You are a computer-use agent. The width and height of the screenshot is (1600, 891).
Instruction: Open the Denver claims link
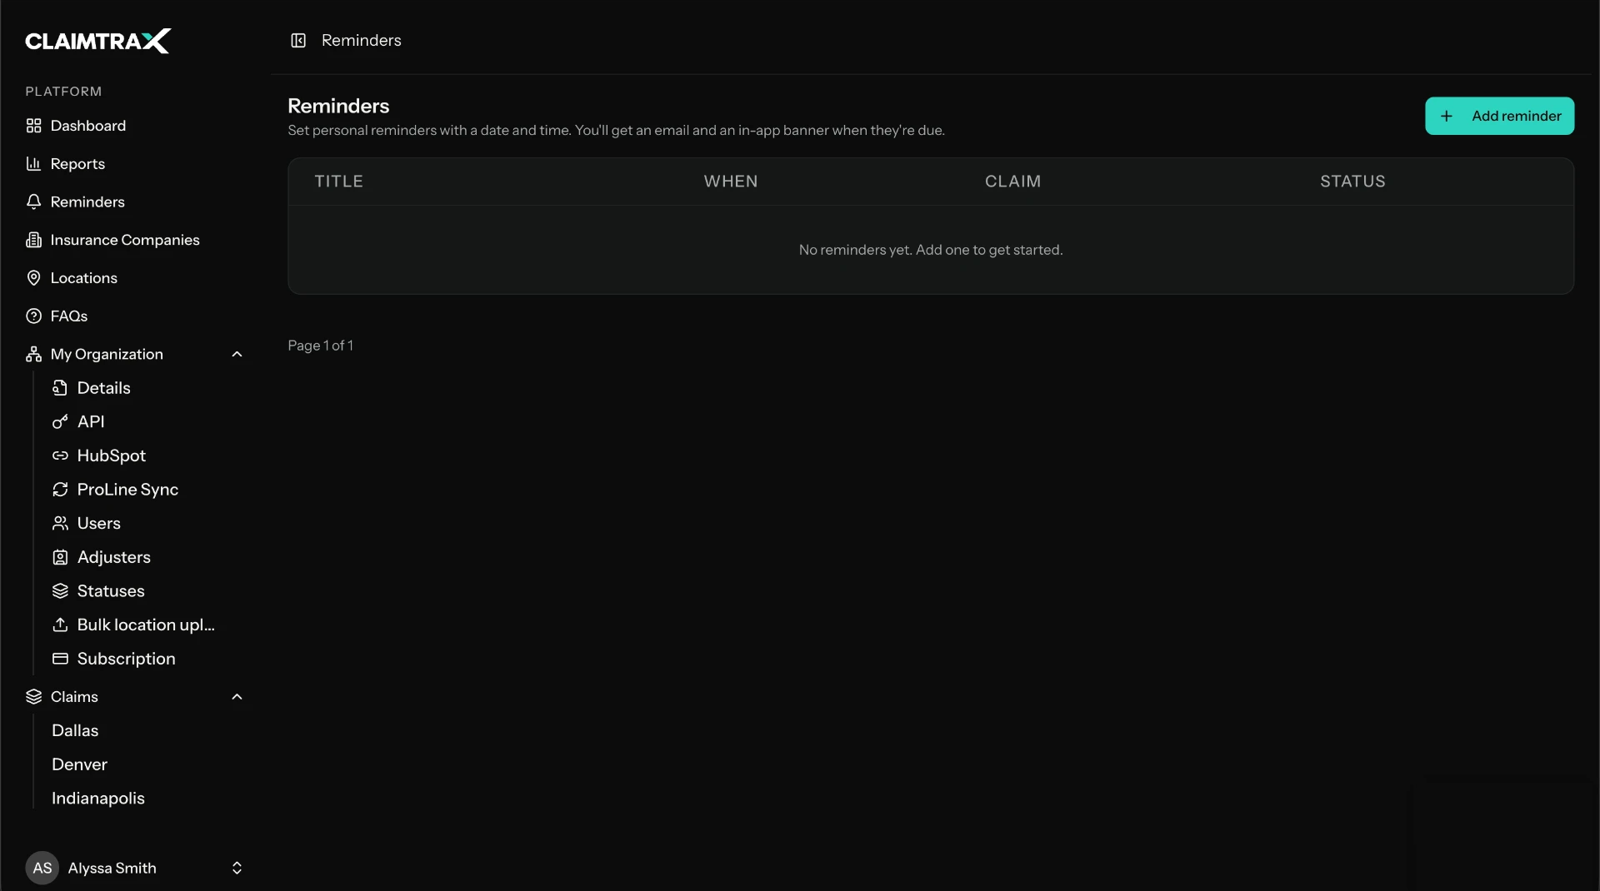pos(79,764)
